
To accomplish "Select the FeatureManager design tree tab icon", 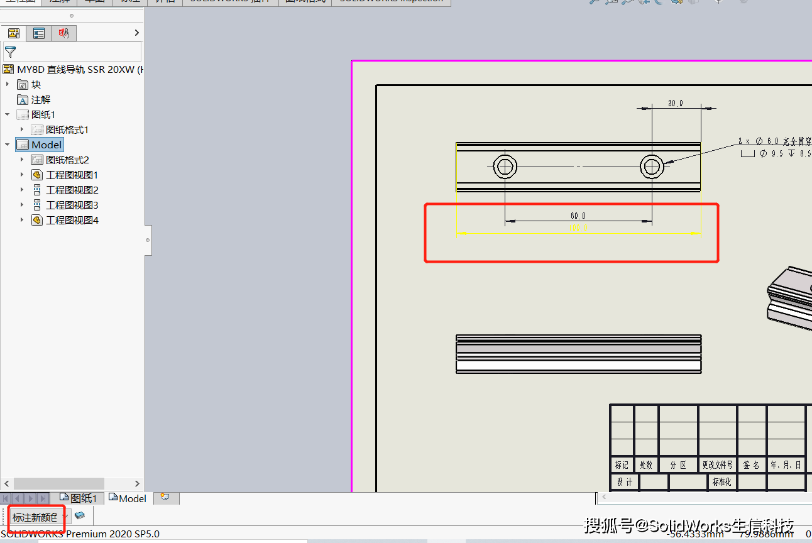I will [14, 33].
